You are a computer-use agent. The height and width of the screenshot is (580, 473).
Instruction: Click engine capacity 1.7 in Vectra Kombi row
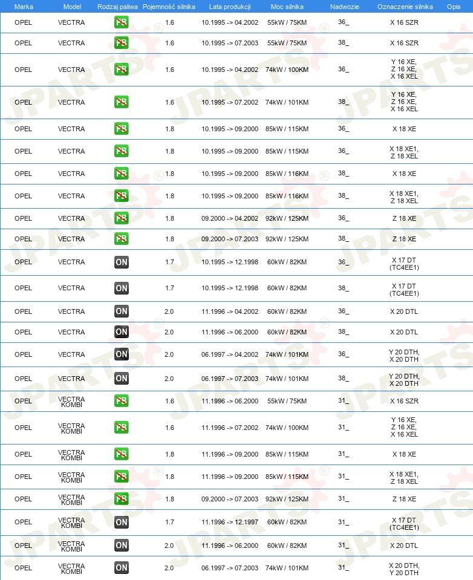click(169, 522)
